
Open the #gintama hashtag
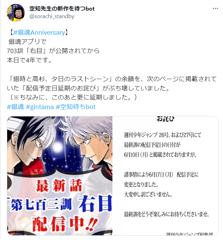[x=40, y=107]
